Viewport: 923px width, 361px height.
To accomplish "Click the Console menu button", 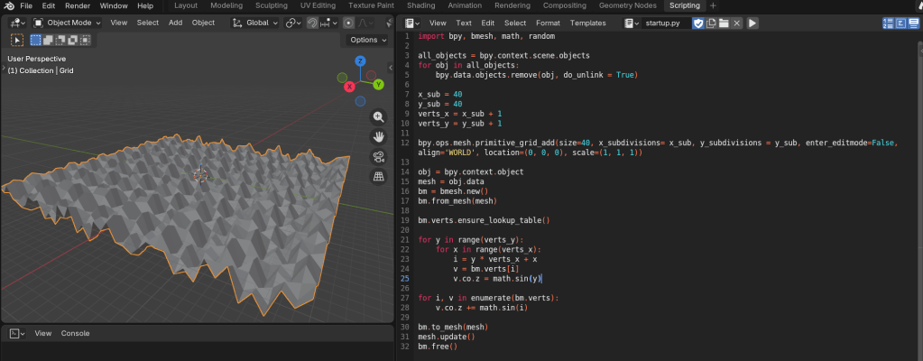I will tap(75, 333).
